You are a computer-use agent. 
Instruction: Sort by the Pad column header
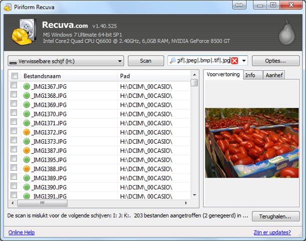(x=153, y=76)
